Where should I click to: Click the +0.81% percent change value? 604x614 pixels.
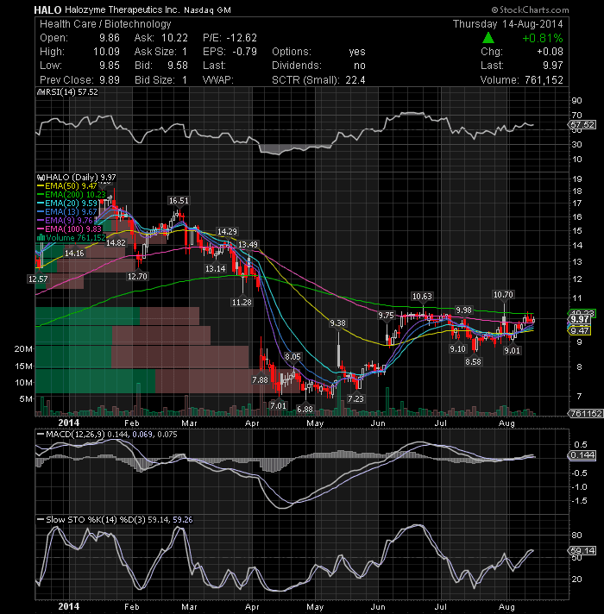543,38
